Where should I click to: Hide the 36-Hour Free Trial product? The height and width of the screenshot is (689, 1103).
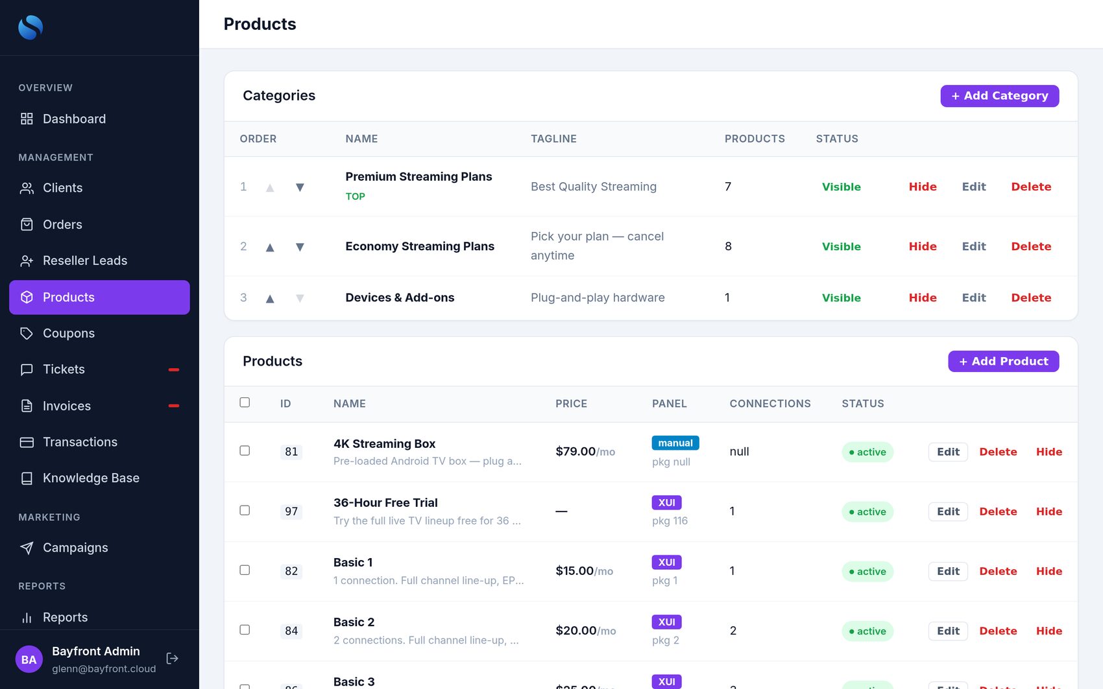[1049, 511]
